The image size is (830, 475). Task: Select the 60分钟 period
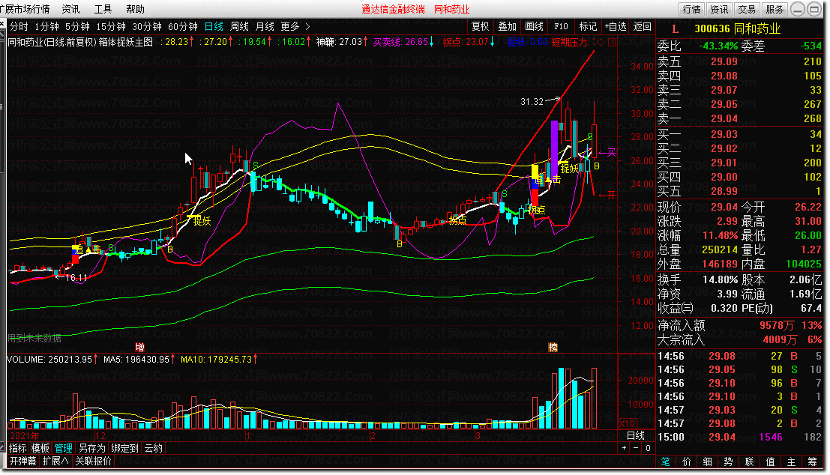(x=183, y=26)
